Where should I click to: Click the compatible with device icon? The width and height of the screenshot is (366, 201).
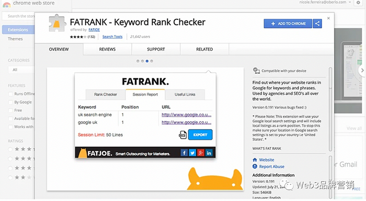click(x=256, y=70)
